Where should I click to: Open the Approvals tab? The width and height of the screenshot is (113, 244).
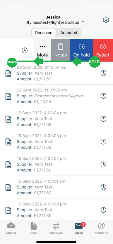(56, 228)
